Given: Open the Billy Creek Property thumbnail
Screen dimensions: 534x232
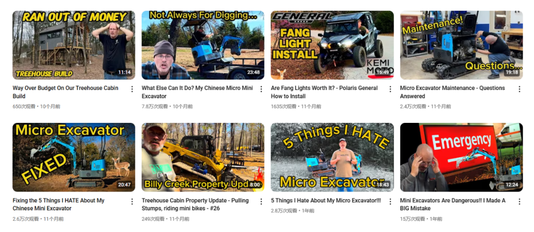Looking at the screenshot, I should click(x=203, y=157).
